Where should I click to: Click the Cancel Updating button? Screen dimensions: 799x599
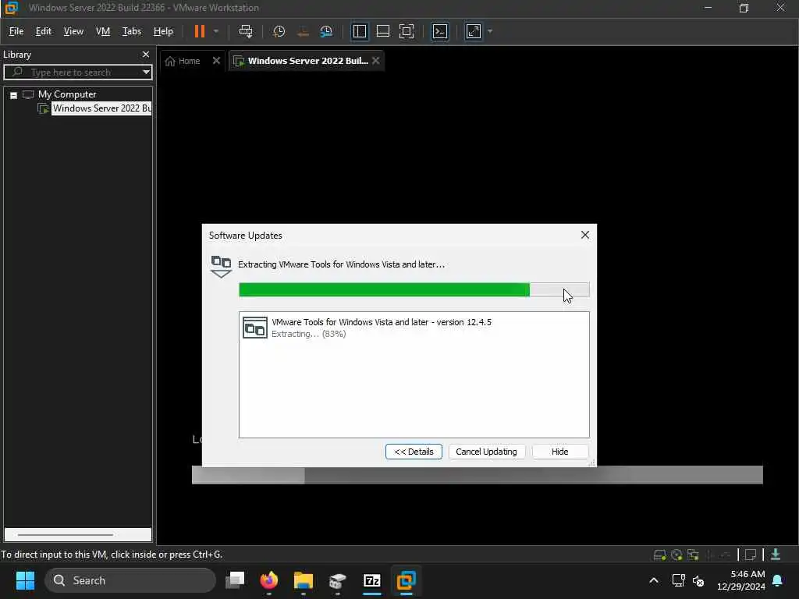point(486,452)
